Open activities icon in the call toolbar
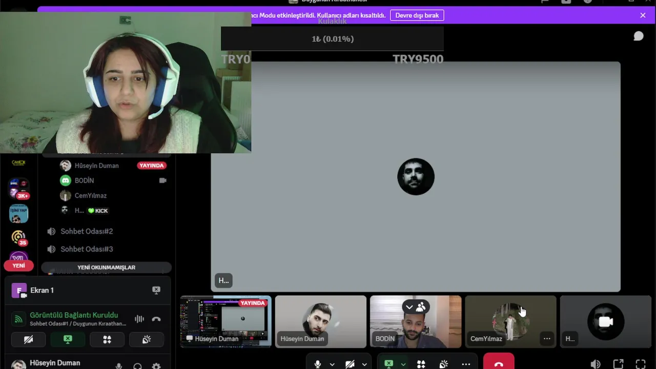Image resolution: width=656 pixels, height=369 pixels. [421, 364]
